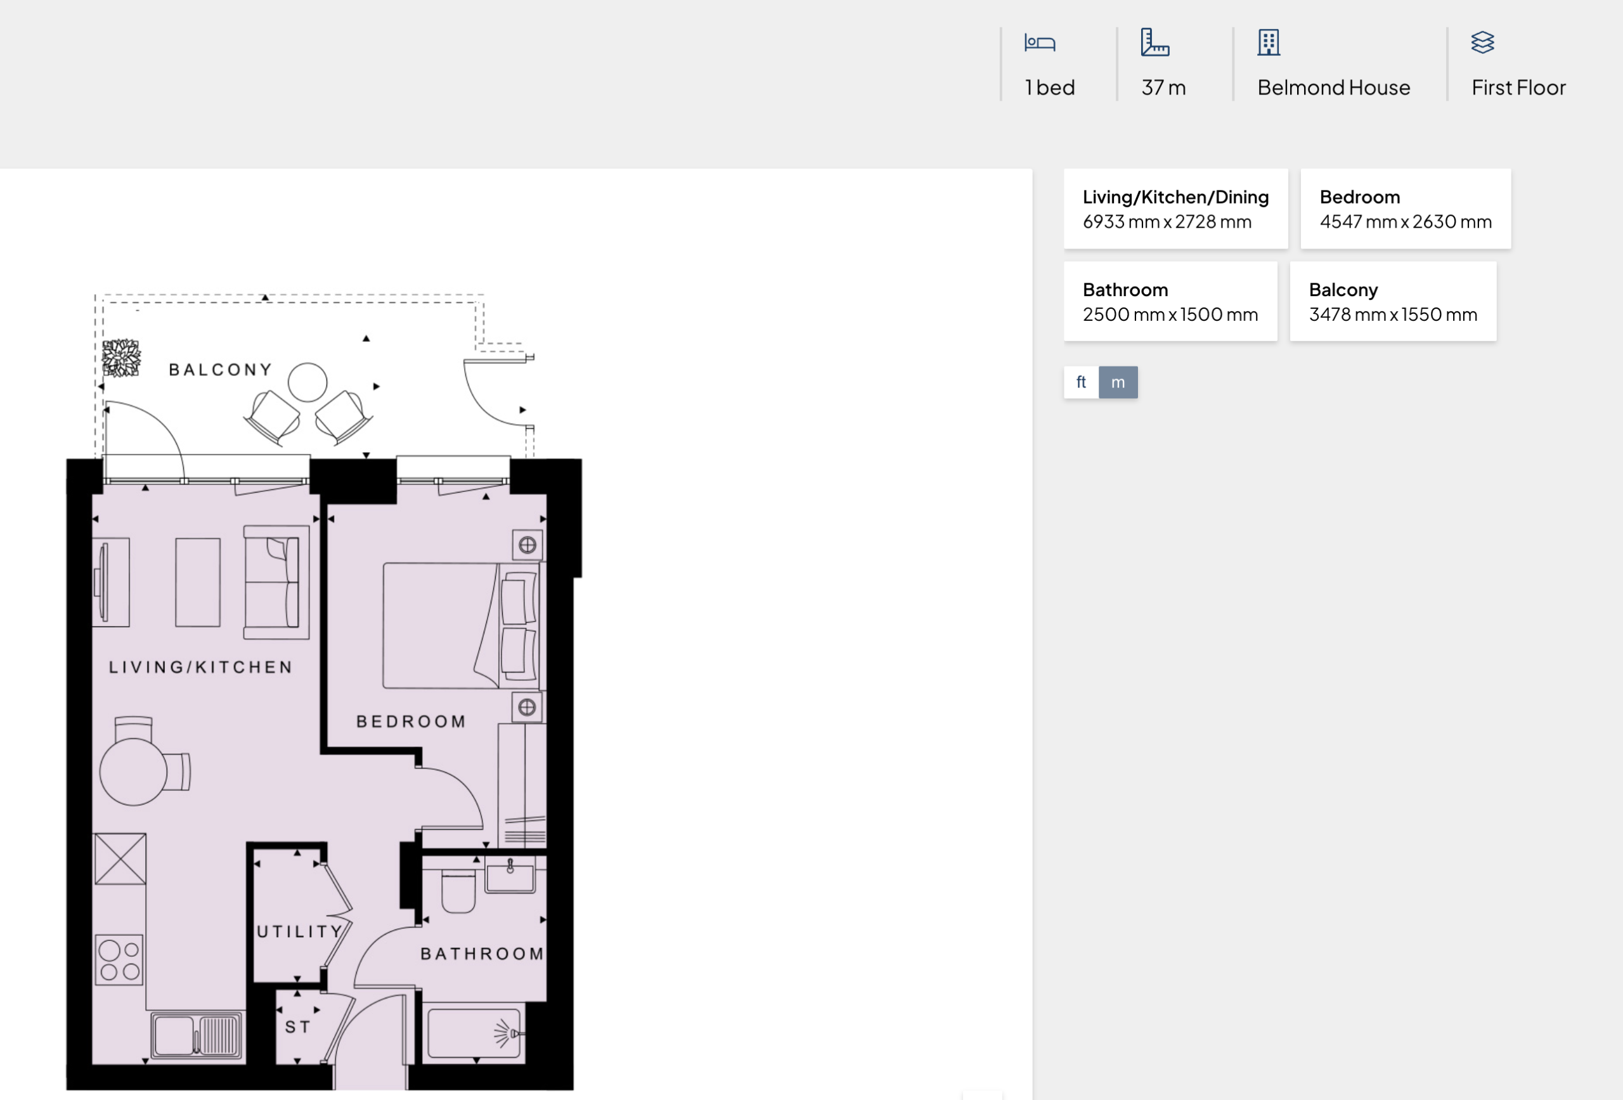This screenshot has height=1100, width=1623.
Task: Click the kitchen sink icon
Action: pyautogui.click(x=197, y=1035)
